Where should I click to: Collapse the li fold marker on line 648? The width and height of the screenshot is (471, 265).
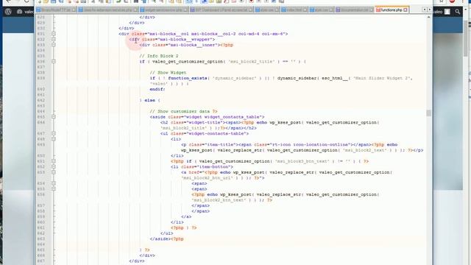(54, 139)
